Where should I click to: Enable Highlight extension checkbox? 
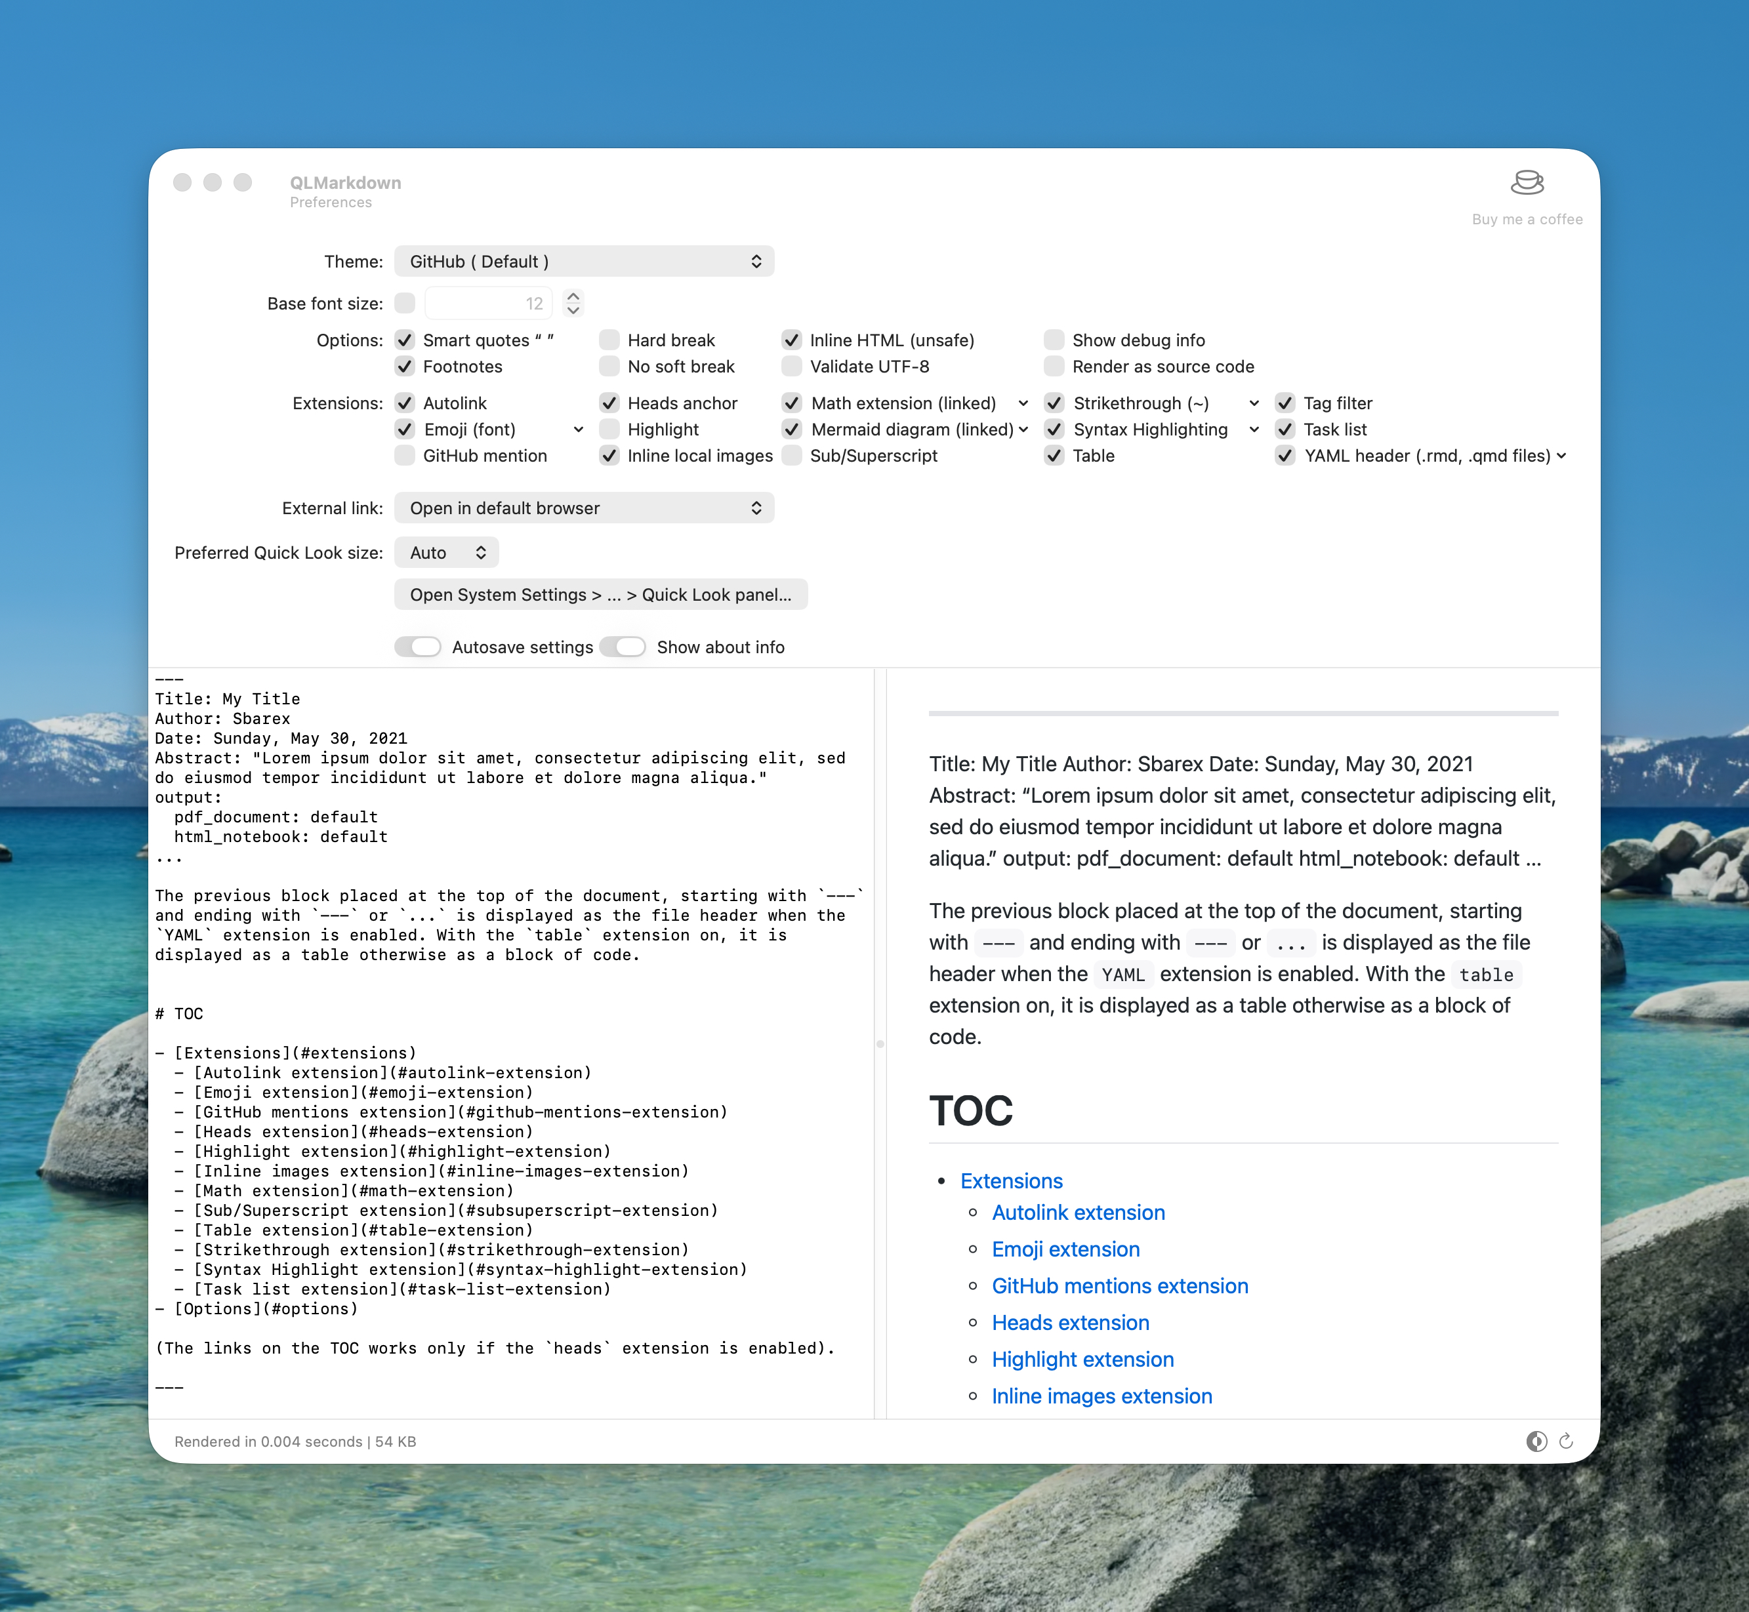coord(609,429)
